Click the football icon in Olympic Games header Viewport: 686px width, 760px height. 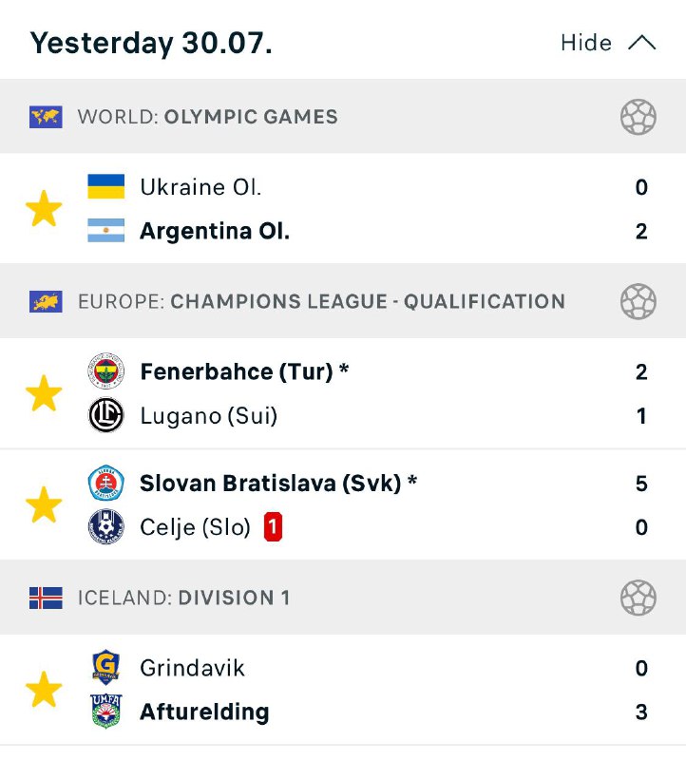pos(638,117)
